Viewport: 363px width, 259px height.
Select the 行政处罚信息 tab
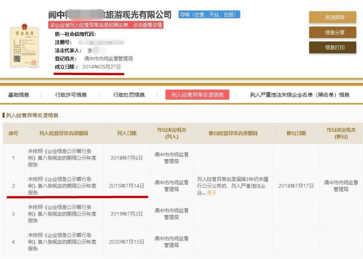click(x=129, y=95)
